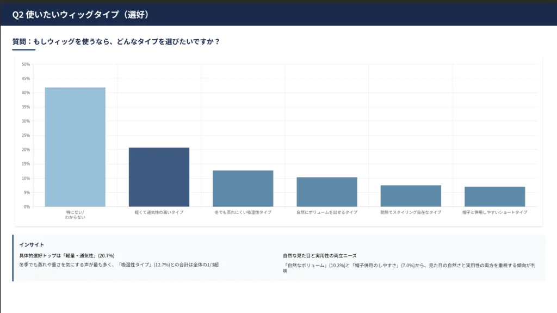
Task: Click the インサイト section heading
Action: tap(32, 244)
